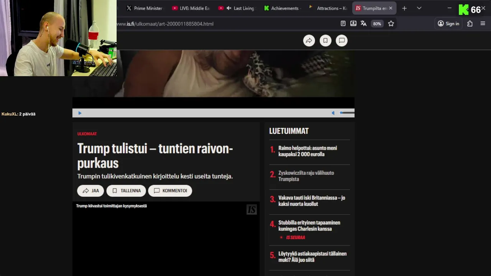Click the lower video player area
This screenshot has height=276, width=491.
coord(166,239)
